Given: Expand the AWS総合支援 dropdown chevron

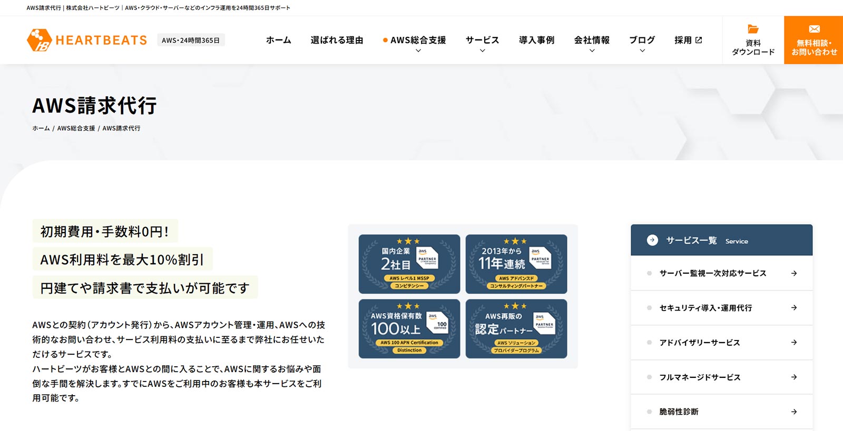Looking at the screenshot, I should point(418,51).
